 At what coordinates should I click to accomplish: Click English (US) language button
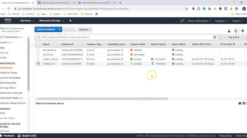pyautogui.click(x=29, y=136)
